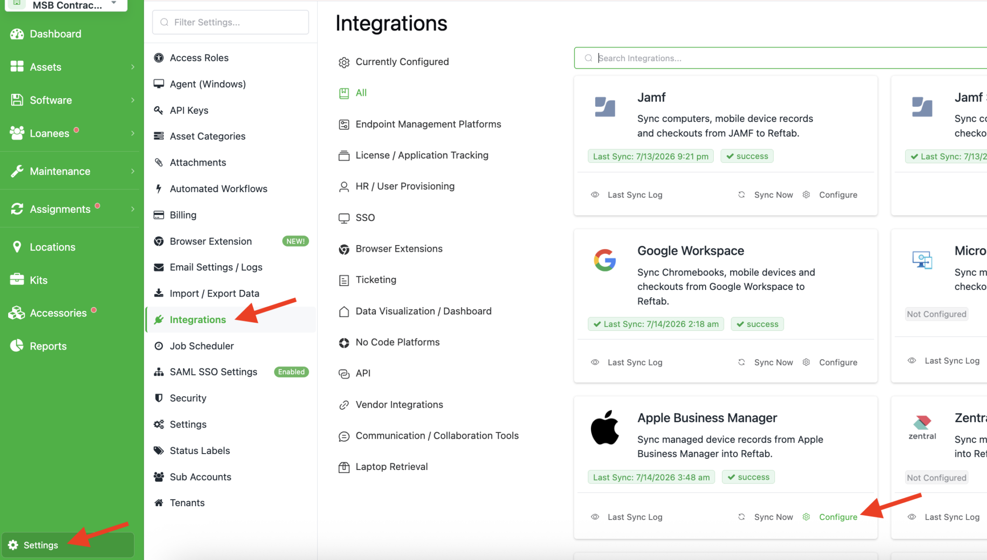The width and height of the screenshot is (987, 560).
Task: Click Configure on Google Workspace card
Action: click(838, 362)
